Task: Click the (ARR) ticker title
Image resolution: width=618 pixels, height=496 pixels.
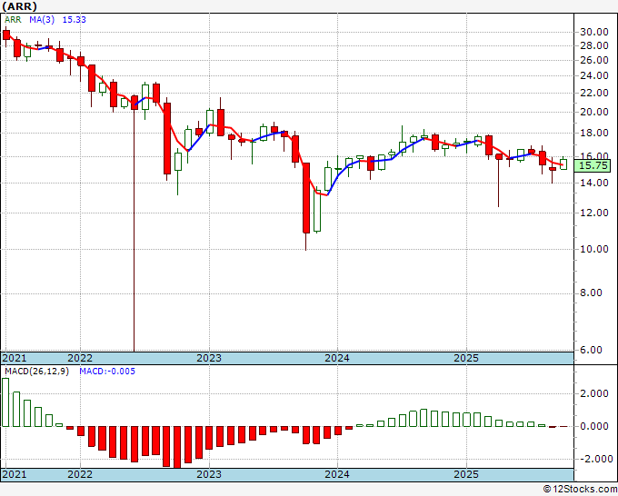Action: (20, 6)
